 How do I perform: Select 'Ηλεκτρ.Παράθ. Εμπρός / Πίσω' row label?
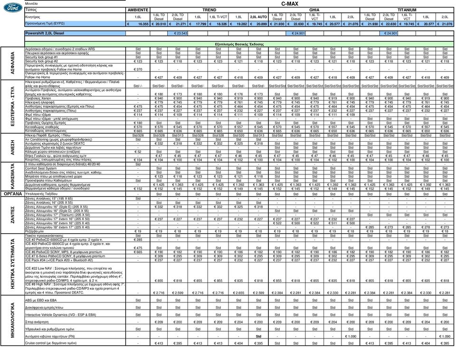(x=47, y=135)
